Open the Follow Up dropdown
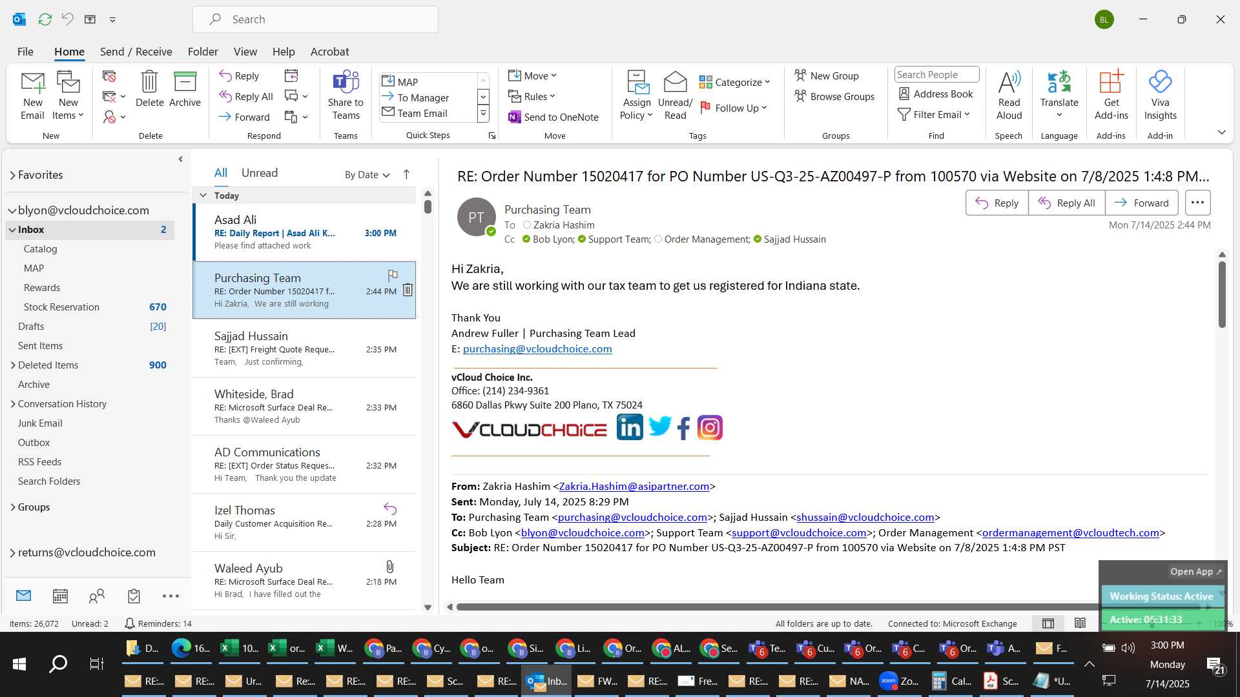The width and height of the screenshot is (1240, 697). point(734,108)
